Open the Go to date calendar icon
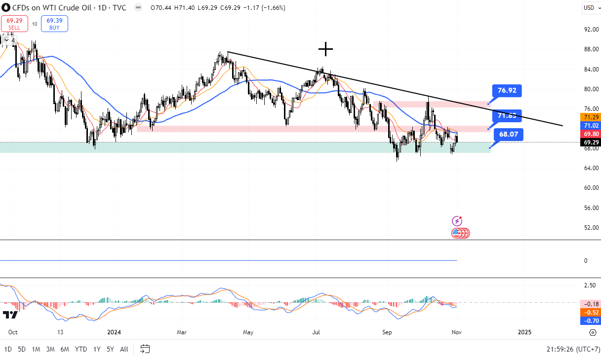The width and height of the screenshot is (601, 355). click(x=145, y=349)
